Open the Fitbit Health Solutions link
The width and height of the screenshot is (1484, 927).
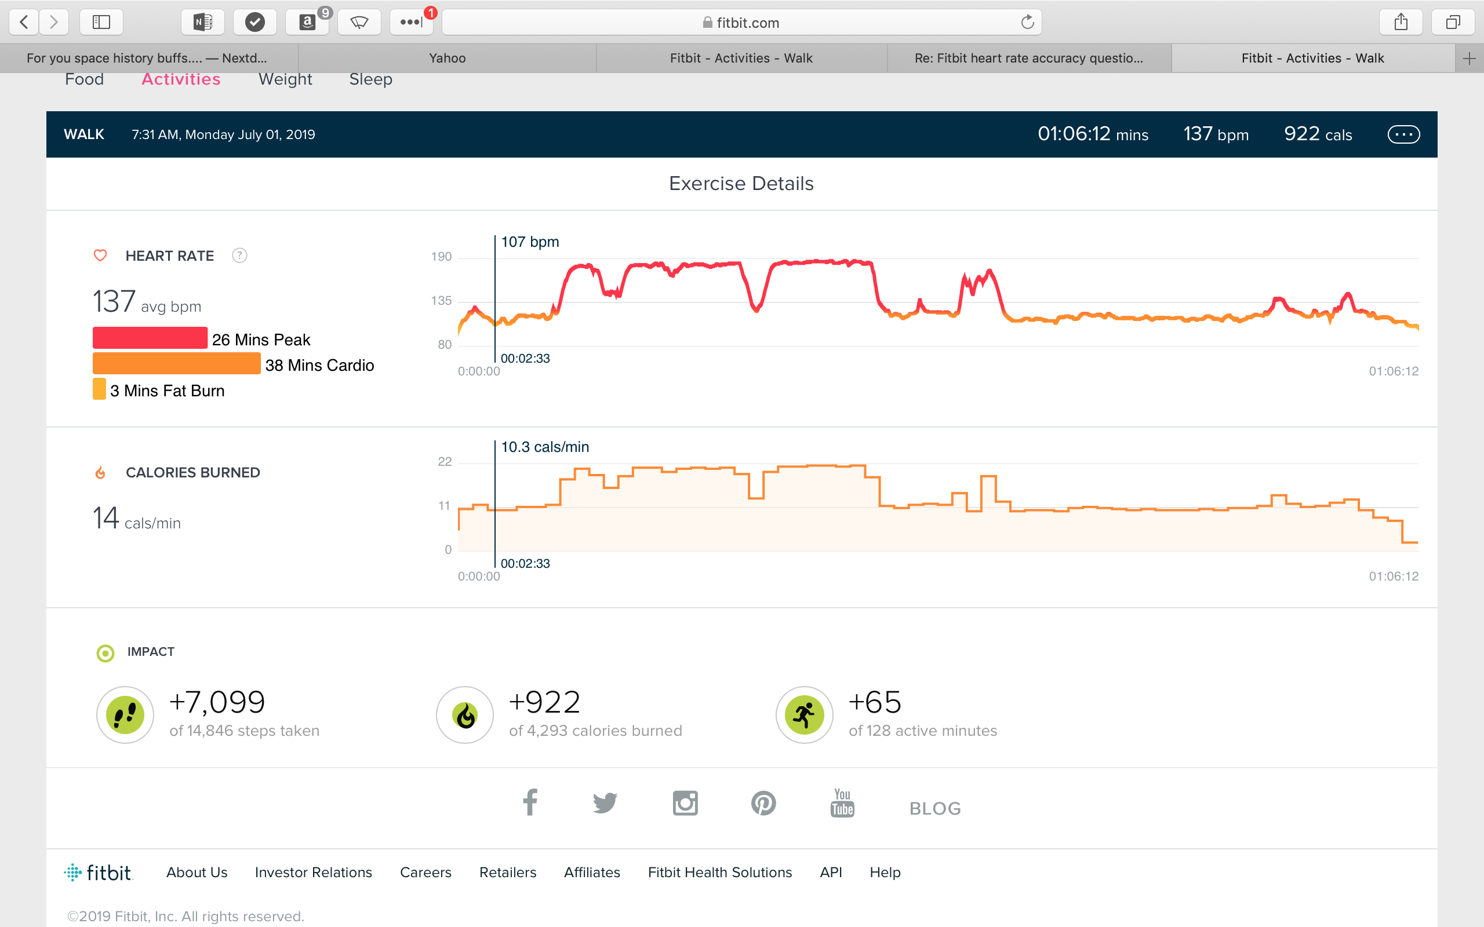720,873
